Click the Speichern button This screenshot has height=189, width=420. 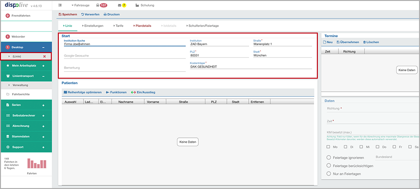click(68, 14)
